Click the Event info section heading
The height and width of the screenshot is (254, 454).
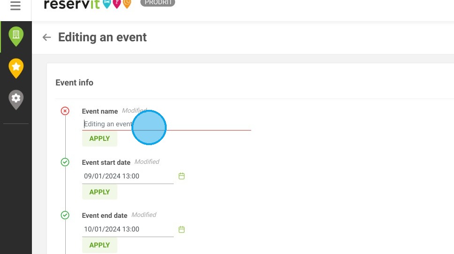click(x=74, y=83)
